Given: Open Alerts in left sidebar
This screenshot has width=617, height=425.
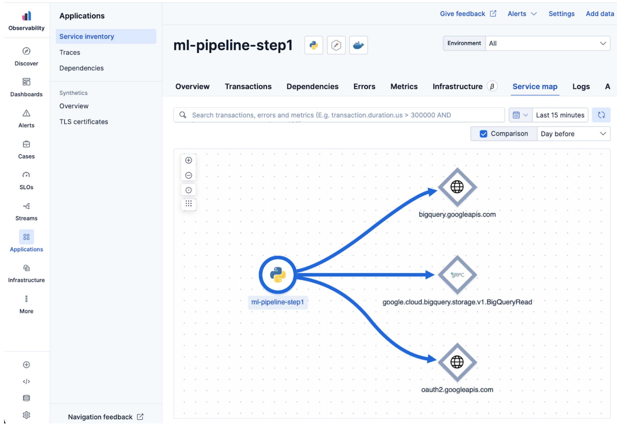Looking at the screenshot, I should coord(26,119).
